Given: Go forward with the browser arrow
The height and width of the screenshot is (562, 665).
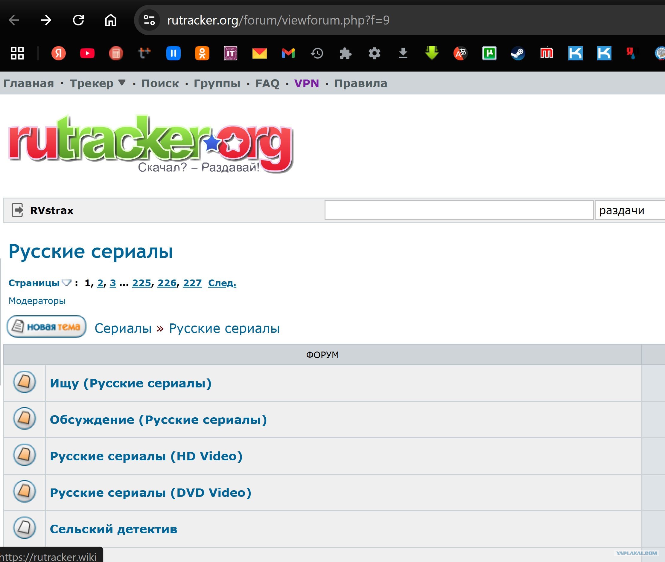Looking at the screenshot, I should click(46, 20).
